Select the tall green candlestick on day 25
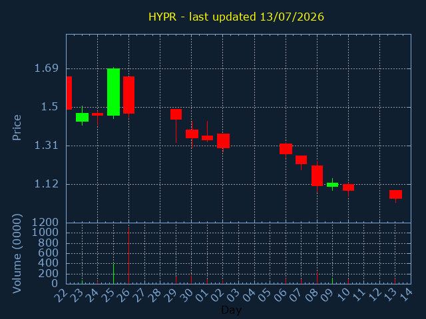This screenshot has width=426, height=319. tap(114, 92)
